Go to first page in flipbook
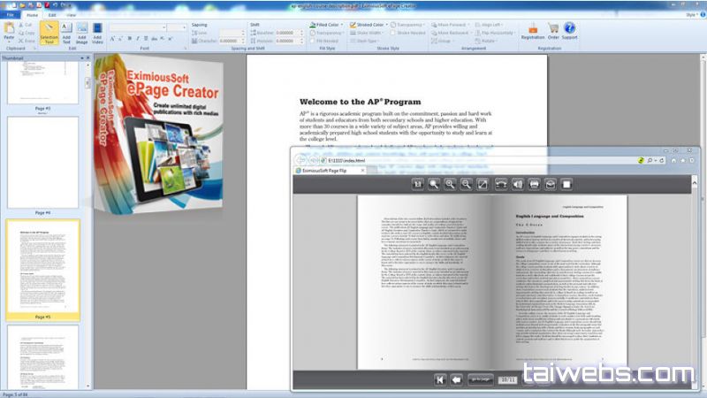 coord(438,379)
